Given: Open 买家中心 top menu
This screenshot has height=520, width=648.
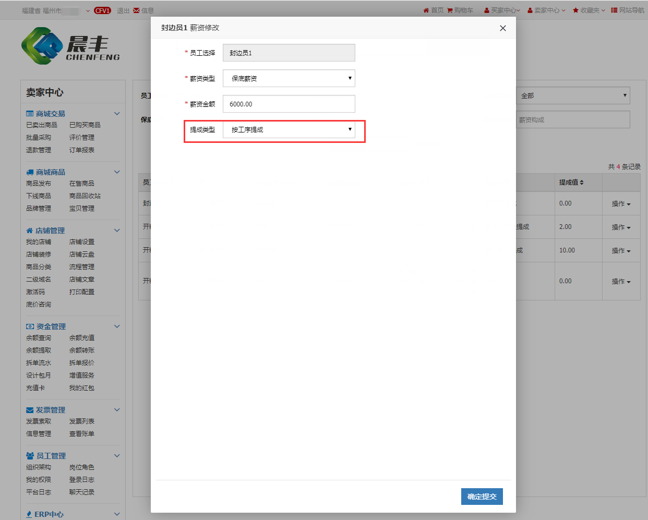Looking at the screenshot, I should click(502, 10).
